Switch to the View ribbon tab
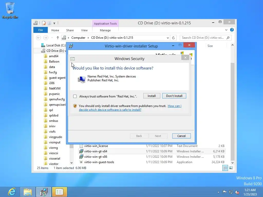Viewport: 263px width, 197px height. (84, 30)
